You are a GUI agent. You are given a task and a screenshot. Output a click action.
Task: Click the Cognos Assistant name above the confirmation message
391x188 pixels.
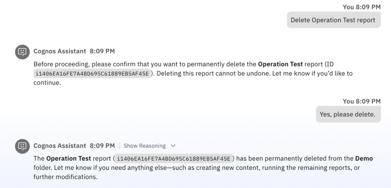[60, 51]
